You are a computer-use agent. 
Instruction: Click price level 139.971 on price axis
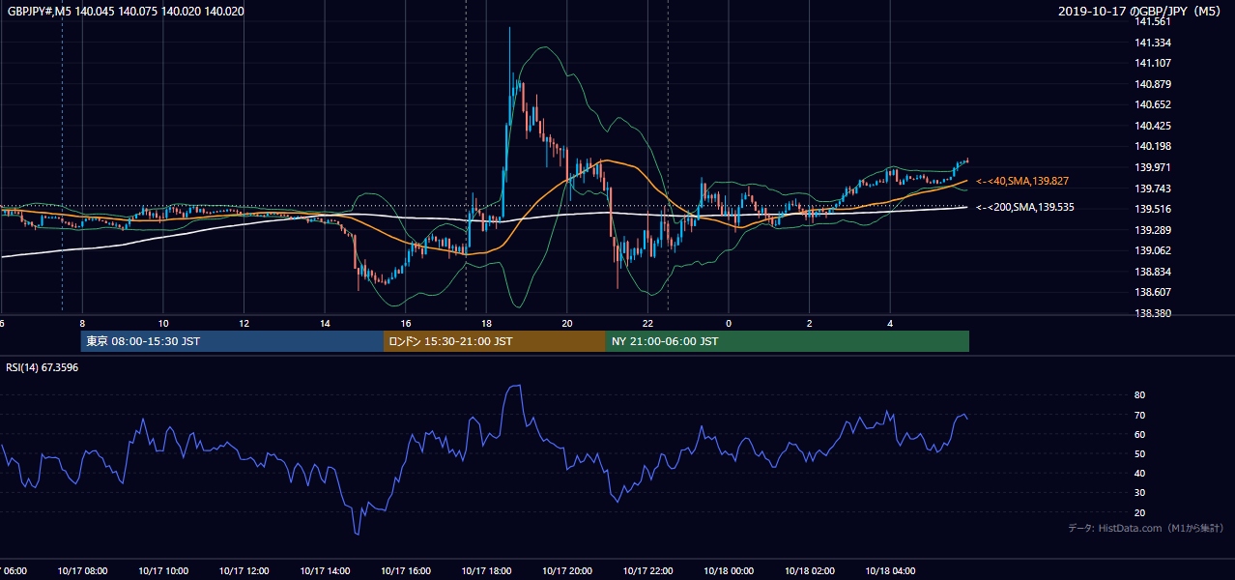coord(1154,167)
